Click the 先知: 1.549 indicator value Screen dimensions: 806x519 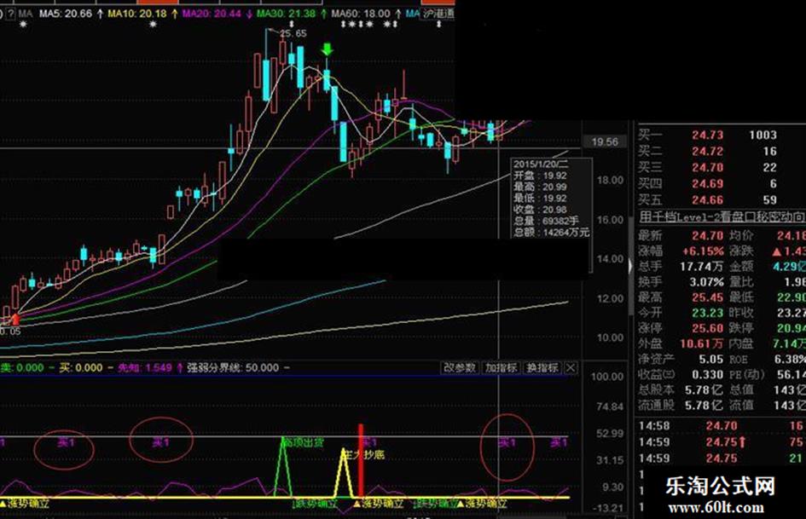click(x=145, y=368)
